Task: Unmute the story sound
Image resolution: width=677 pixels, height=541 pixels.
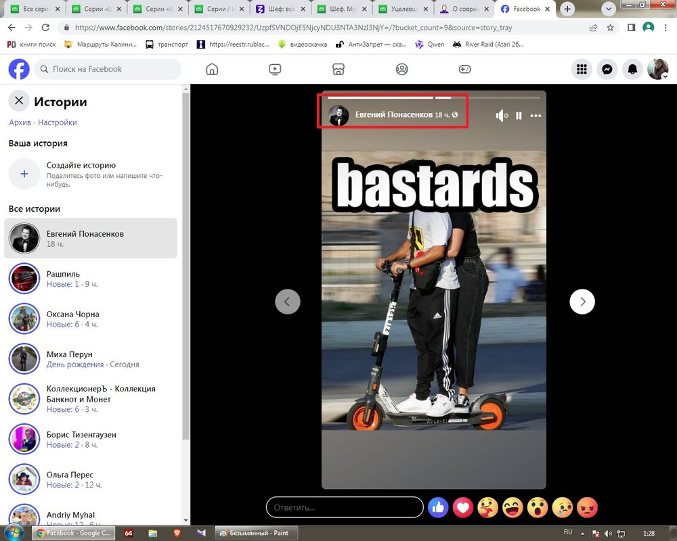Action: click(x=501, y=116)
